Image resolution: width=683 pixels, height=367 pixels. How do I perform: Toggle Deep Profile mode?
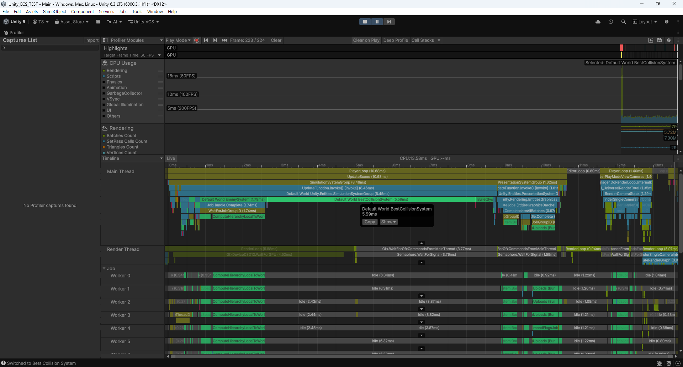[x=395, y=40]
